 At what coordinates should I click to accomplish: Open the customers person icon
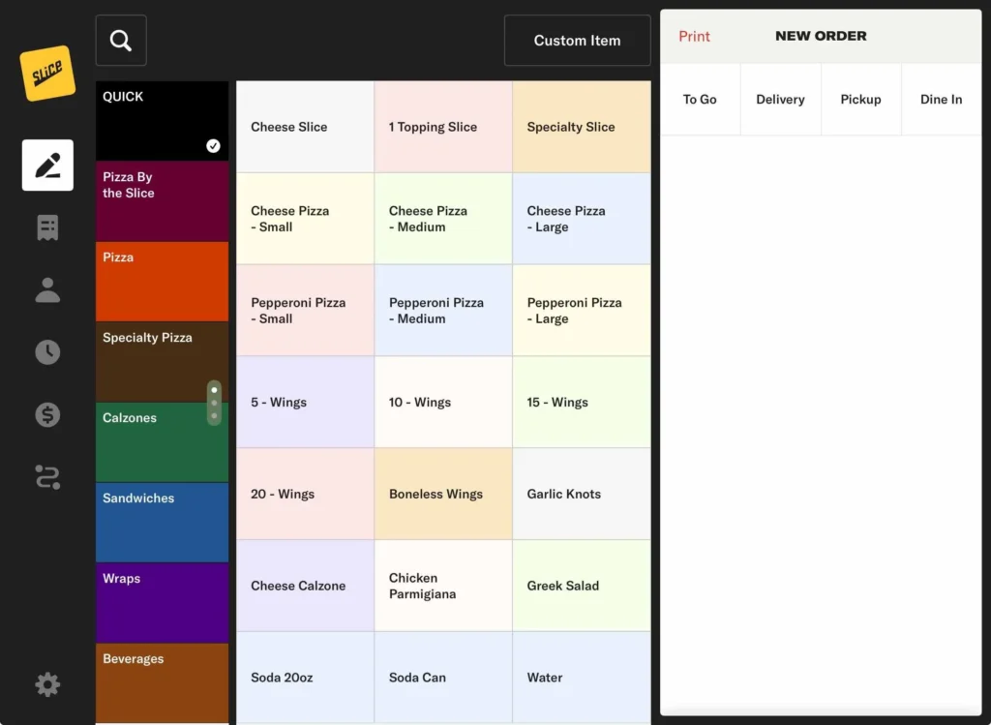point(47,290)
